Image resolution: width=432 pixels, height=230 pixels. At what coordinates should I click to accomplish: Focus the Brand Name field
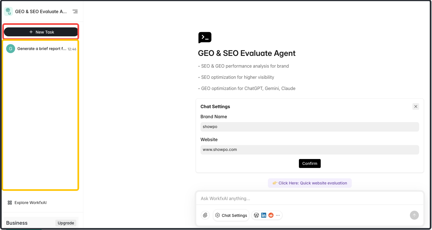pos(310,127)
